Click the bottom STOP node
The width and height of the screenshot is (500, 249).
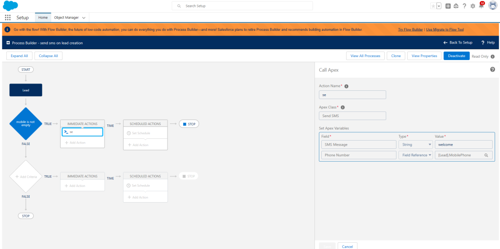point(26,216)
